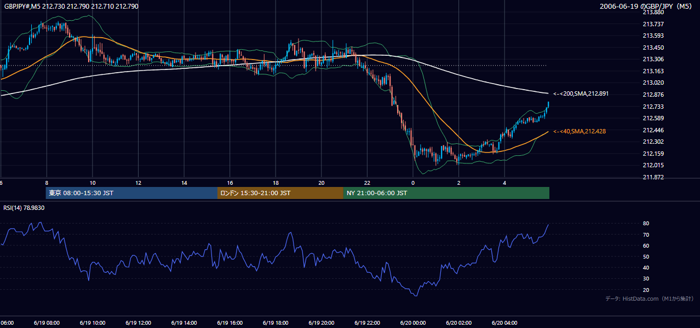Click price scale value 211.872
700x328 pixels.
click(652, 177)
